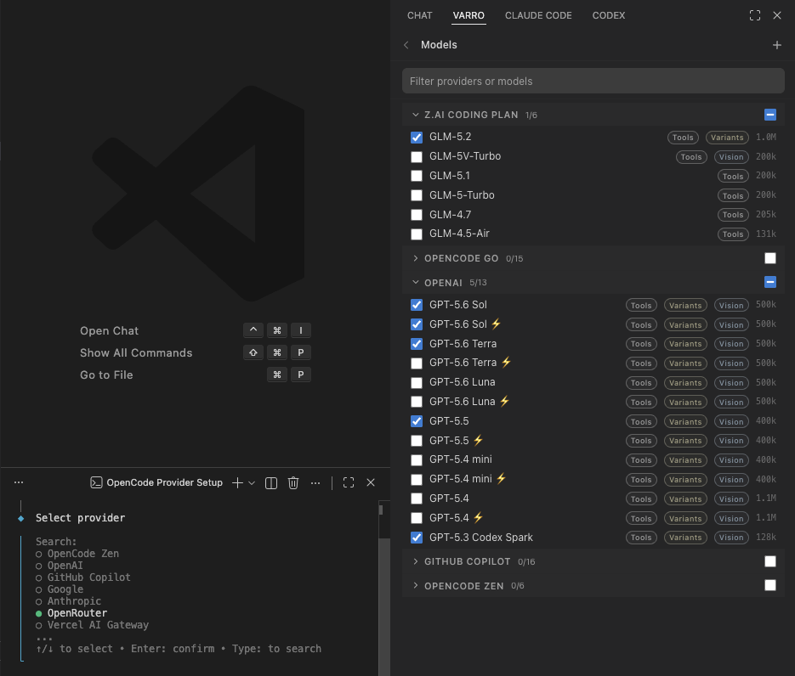
Task: Pick GitHub Copilot provider option
Action: coord(88,577)
